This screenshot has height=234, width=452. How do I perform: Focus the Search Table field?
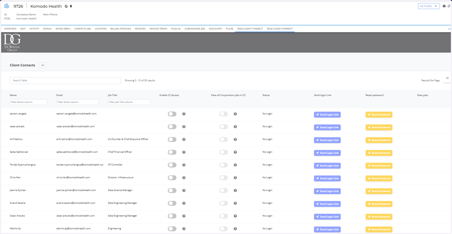pyautogui.click(x=65, y=81)
